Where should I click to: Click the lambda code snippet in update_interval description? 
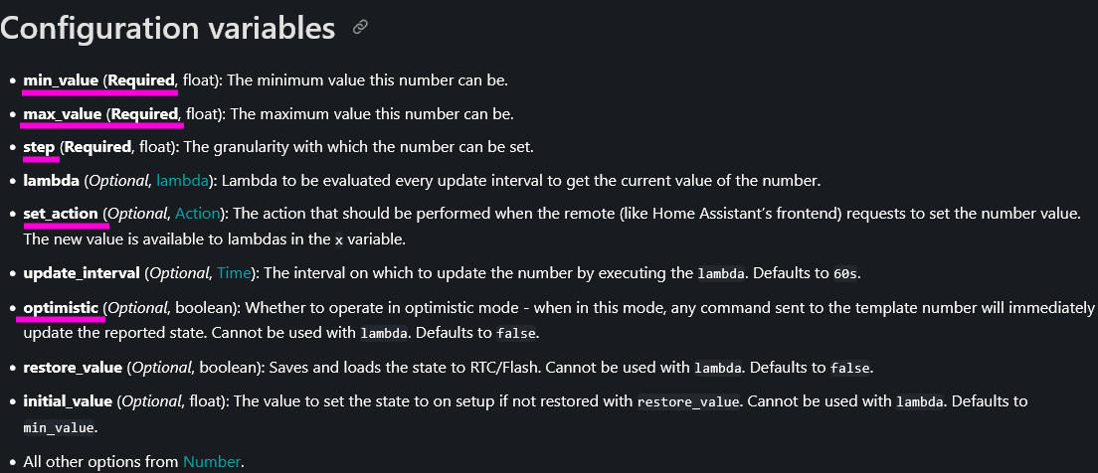coord(720,274)
